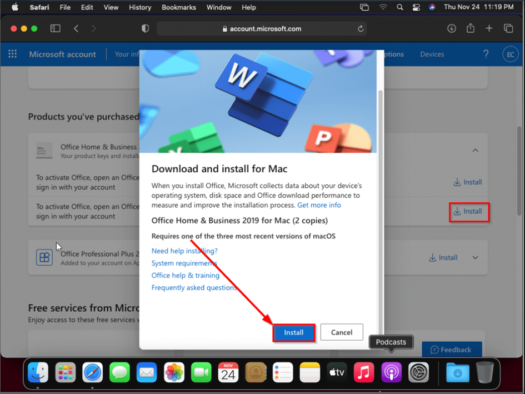Toggle Safari sidebar panel
The image size is (525, 394).
coord(55,28)
